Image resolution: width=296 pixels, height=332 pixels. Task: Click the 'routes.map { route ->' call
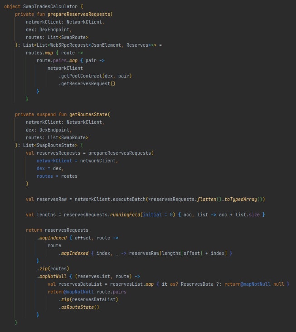54,53
